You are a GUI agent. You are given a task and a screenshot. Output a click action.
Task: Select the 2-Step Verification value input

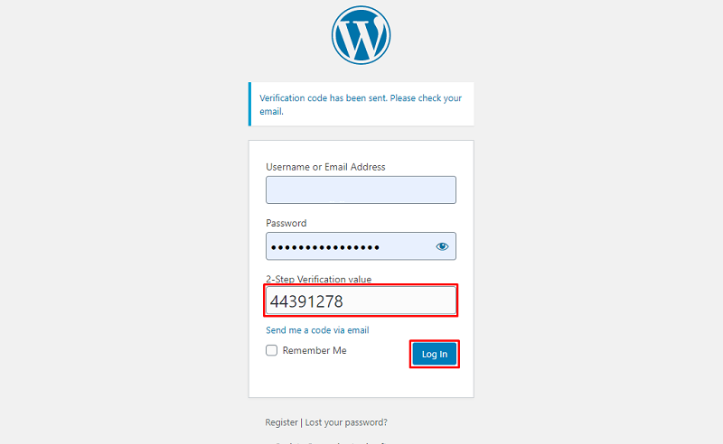pyautogui.click(x=361, y=301)
